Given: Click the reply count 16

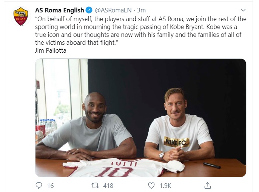Looking at the screenshot, I should click(51, 186).
